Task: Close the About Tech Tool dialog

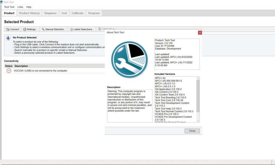Action: click(192, 131)
